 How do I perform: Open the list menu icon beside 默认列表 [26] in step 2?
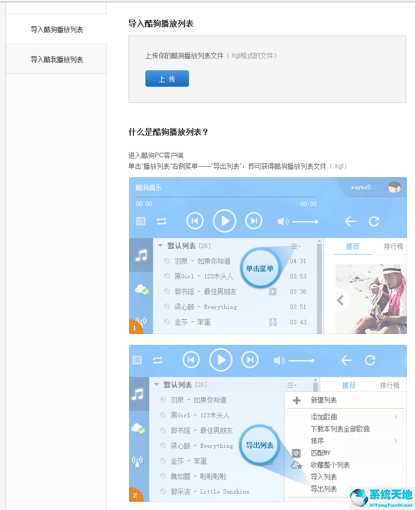click(x=291, y=385)
